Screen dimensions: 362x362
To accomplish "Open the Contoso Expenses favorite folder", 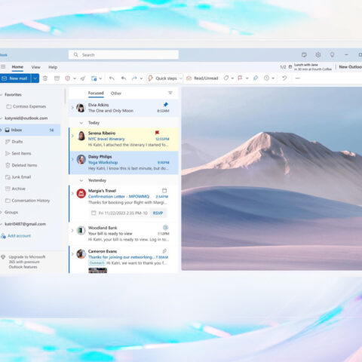I will [x=29, y=106].
